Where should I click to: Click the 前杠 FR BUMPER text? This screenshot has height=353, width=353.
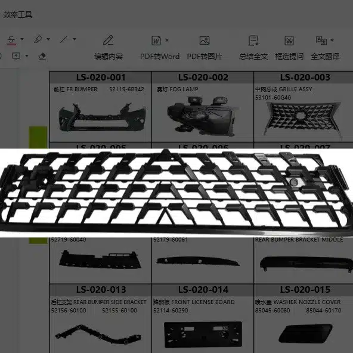[x=75, y=89]
